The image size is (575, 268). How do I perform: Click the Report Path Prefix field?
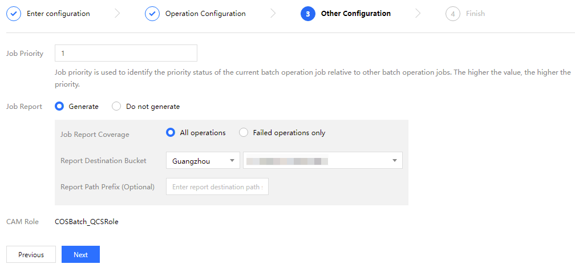pos(217,186)
